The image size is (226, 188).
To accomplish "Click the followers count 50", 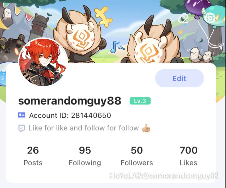I will [x=137, y=150].
